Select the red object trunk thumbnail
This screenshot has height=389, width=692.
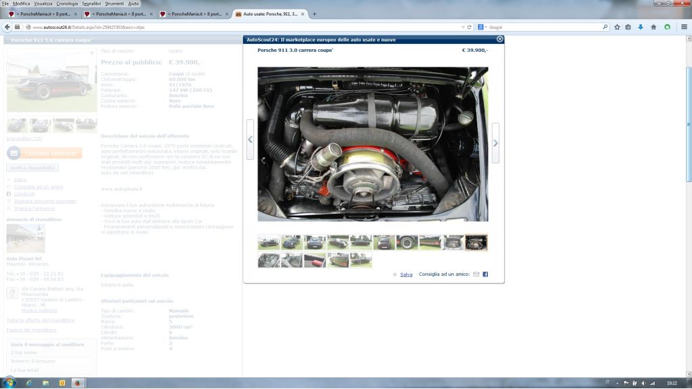tap(315, 260)
